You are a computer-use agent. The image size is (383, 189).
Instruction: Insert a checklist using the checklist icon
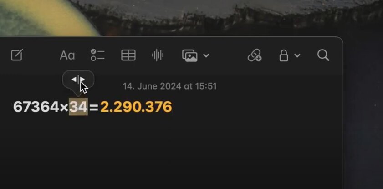click(97, 55)
